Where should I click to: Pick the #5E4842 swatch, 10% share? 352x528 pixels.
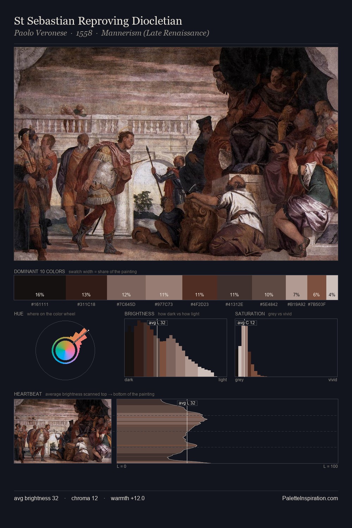click(x=269, y=288)
